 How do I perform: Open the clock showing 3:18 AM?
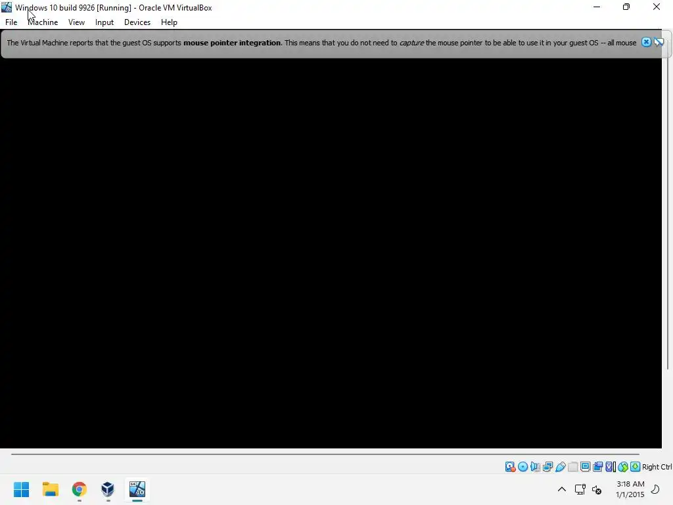click(630, 489)
